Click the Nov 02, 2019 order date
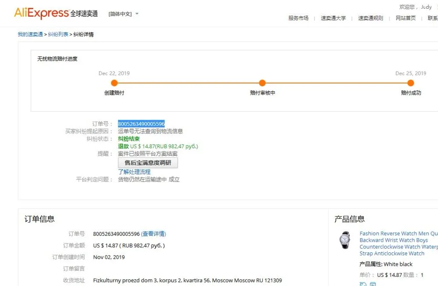Image resolution: width=438 pixels, height=286 pixels. 109,257
